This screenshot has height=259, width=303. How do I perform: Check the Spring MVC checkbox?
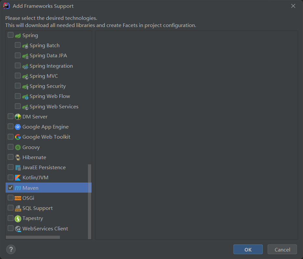pos(18,75)
